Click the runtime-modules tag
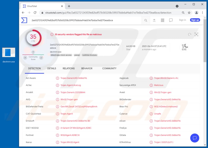Image resolution: width=208 pixels, height=148 pixels. [x=90, y=55]
